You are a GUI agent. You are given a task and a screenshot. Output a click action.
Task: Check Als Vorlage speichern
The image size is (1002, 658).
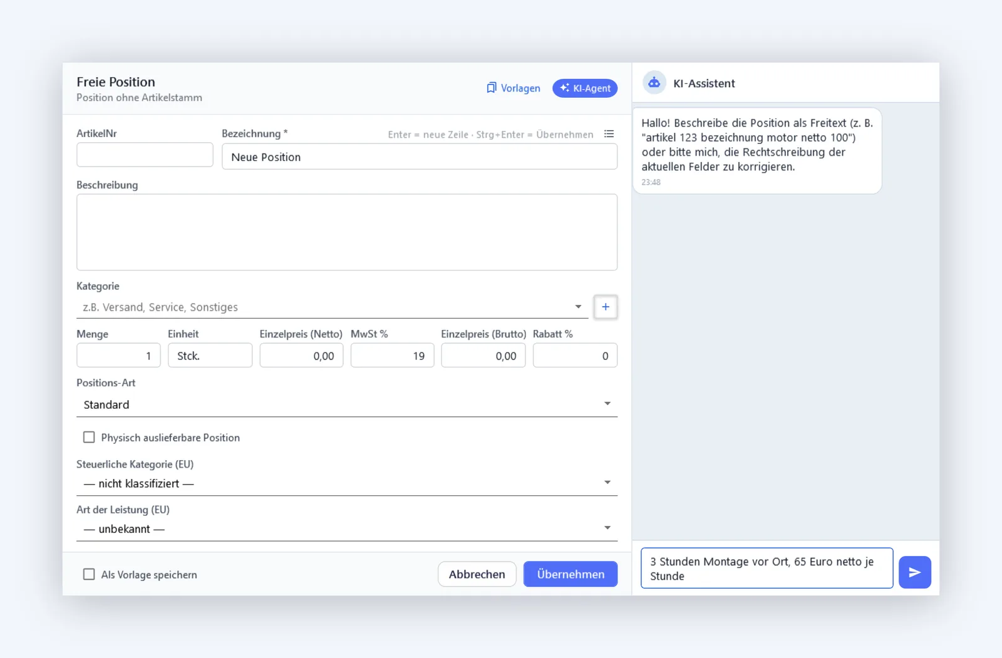click(x=89, y=574)
